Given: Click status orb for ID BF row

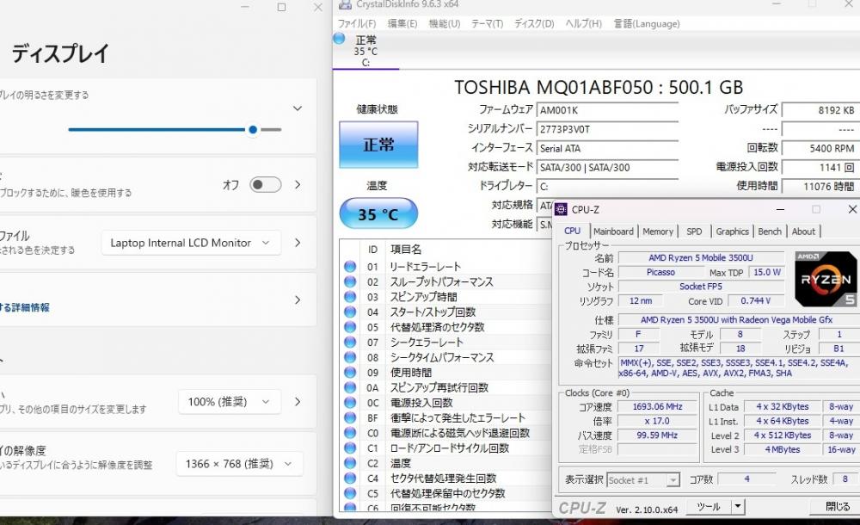Looking at the screenshot, I should [350, 417].
